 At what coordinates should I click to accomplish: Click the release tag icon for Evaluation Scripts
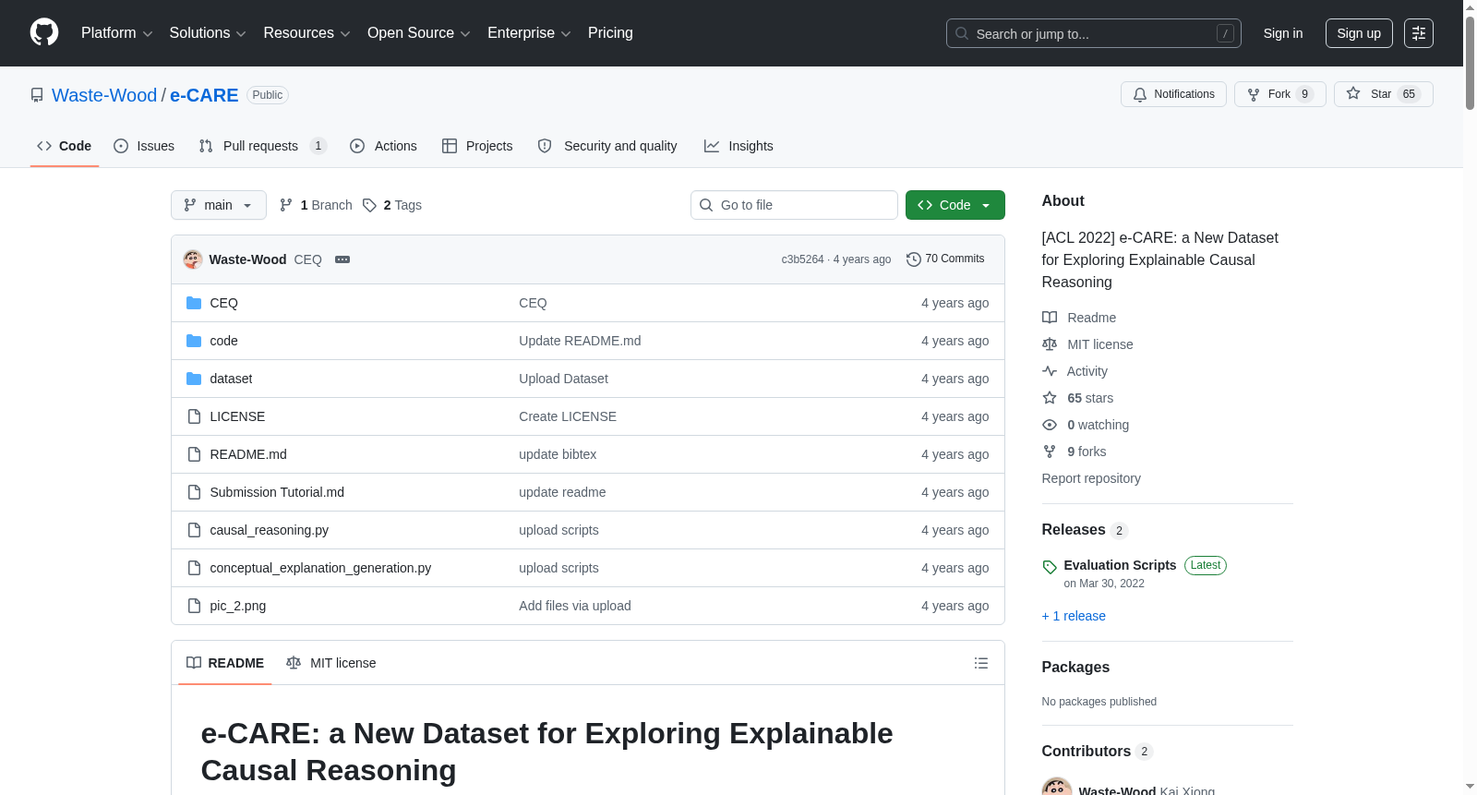tap(1050, 567)
